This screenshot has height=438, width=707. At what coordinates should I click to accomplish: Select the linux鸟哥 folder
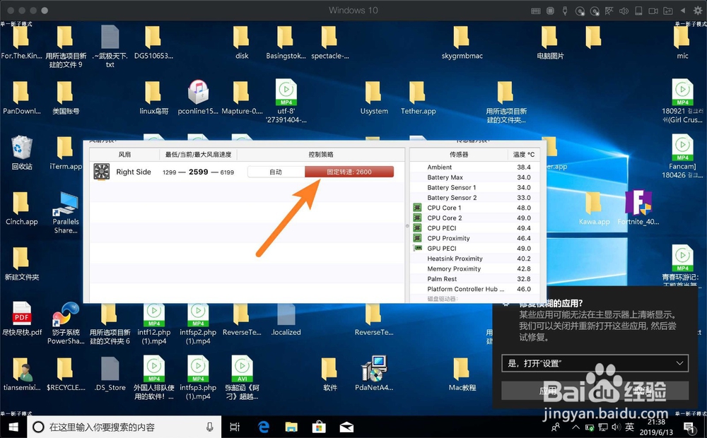click(153, 97)
